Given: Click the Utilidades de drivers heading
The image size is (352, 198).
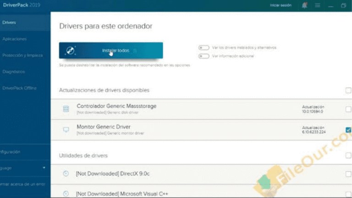Looking at the screenshot, I should tap(83, 155).
